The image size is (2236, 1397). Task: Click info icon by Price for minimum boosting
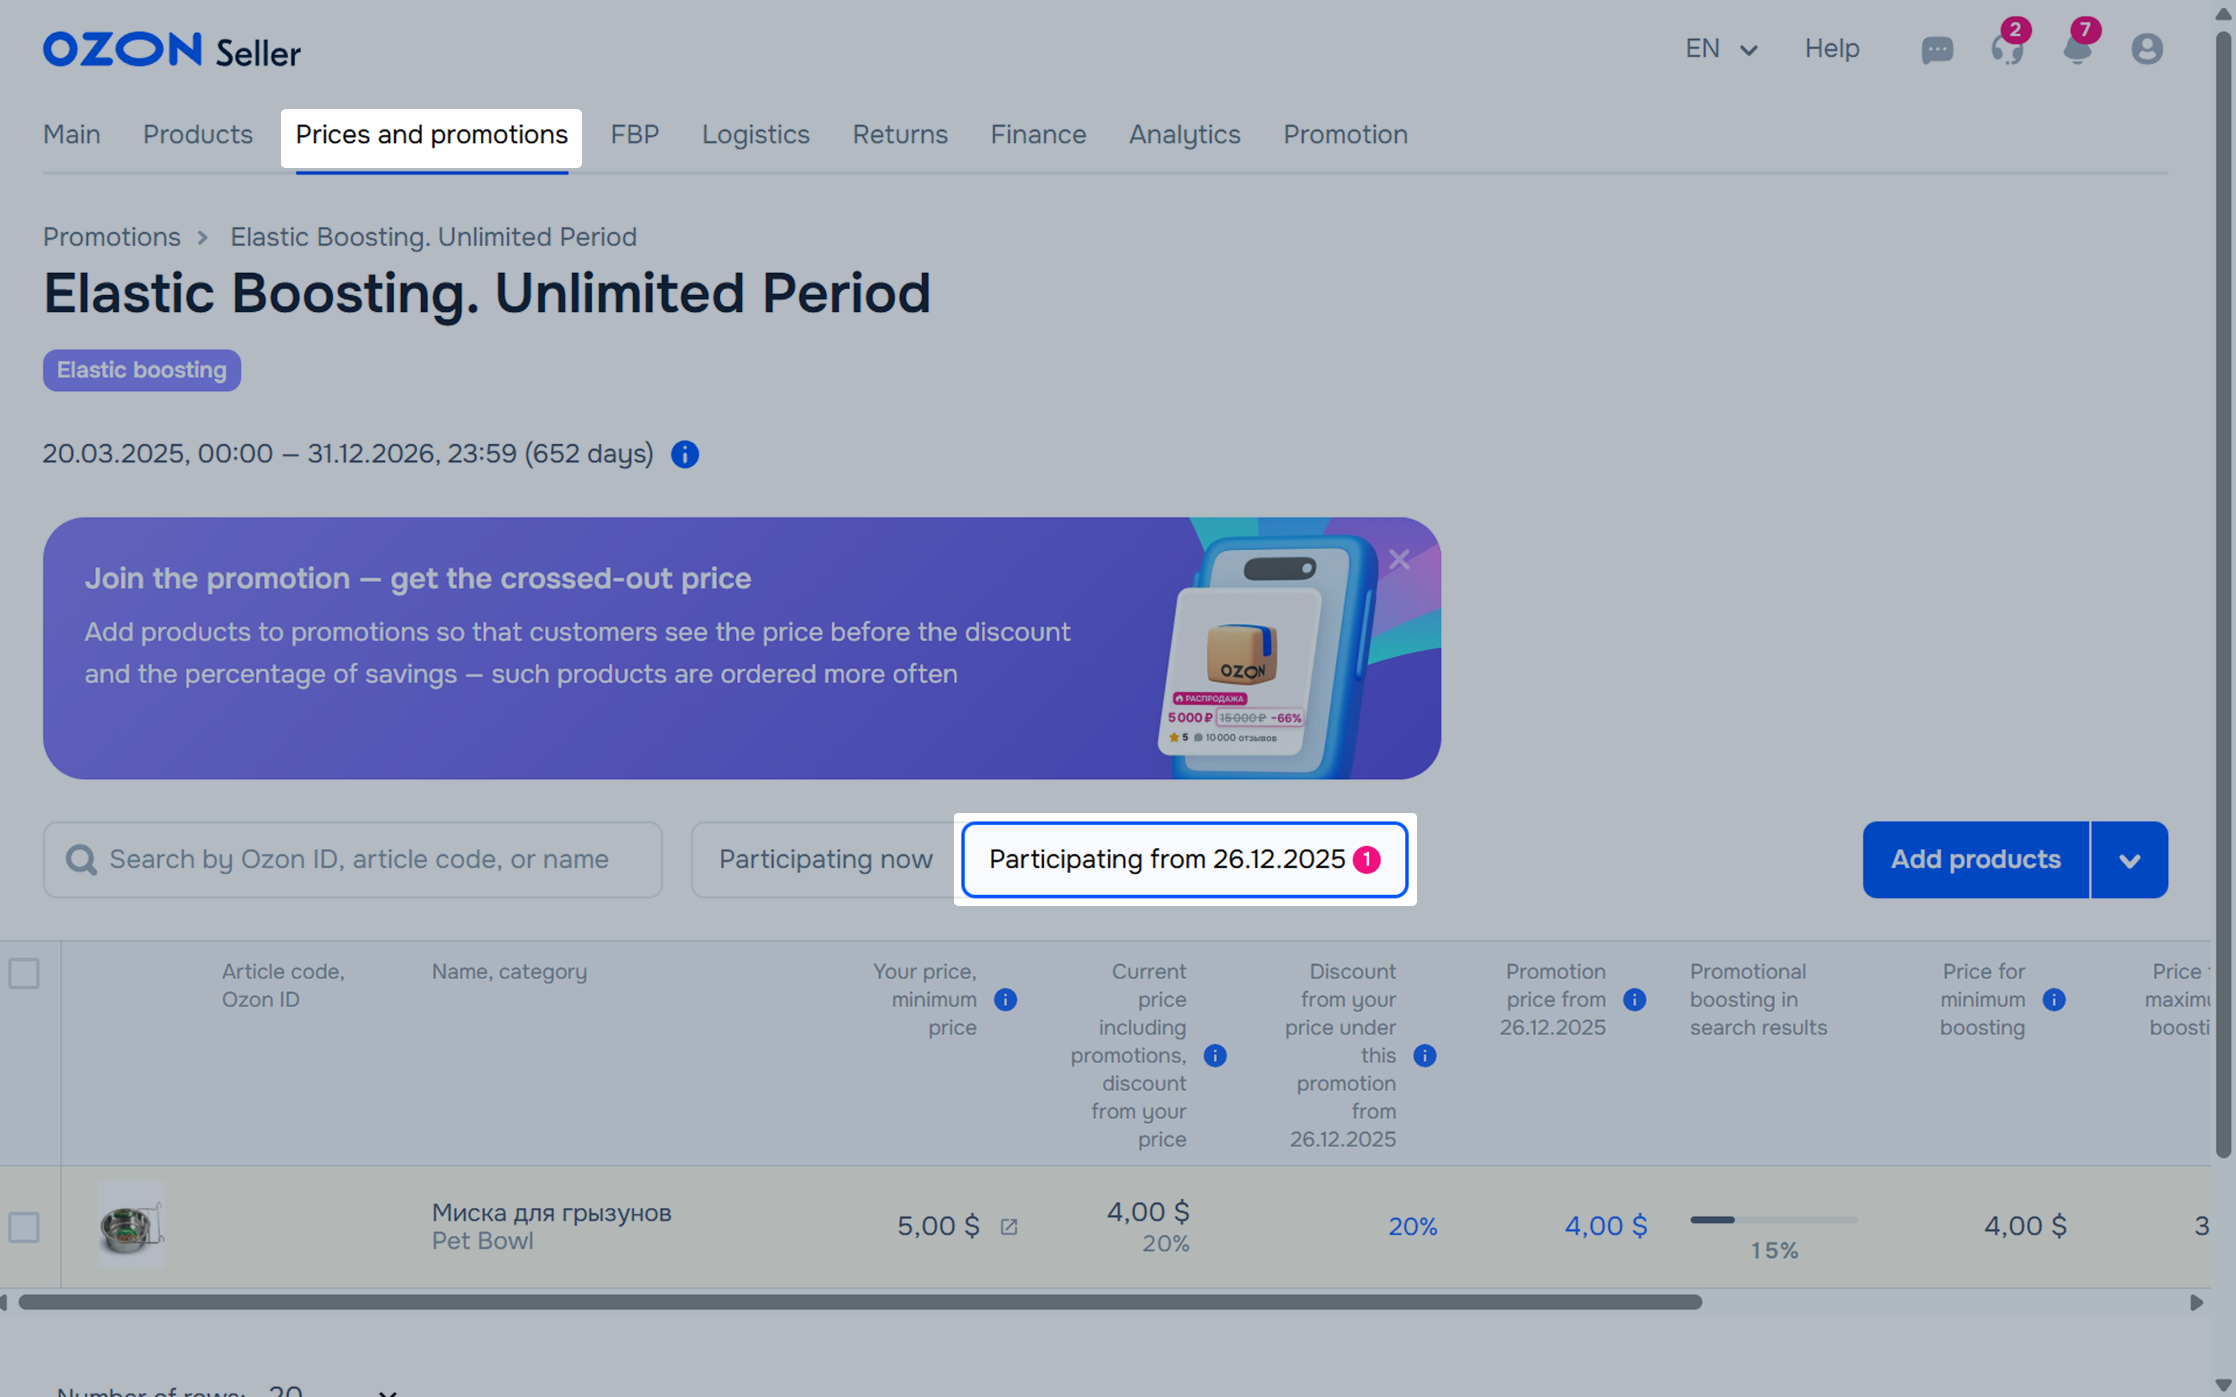2054,1000
